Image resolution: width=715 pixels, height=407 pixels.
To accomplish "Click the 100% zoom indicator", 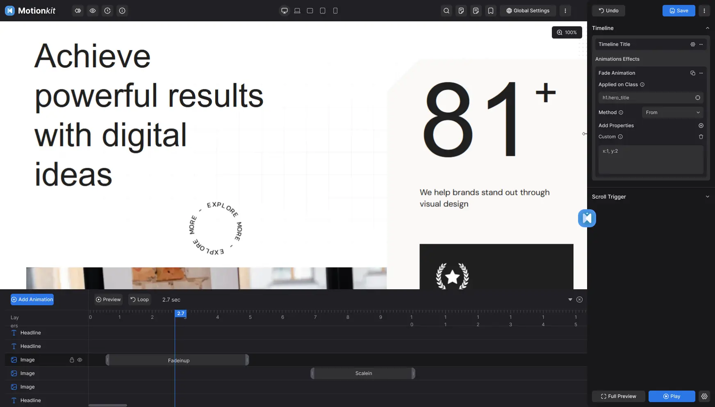I will [x=567, y=32].
